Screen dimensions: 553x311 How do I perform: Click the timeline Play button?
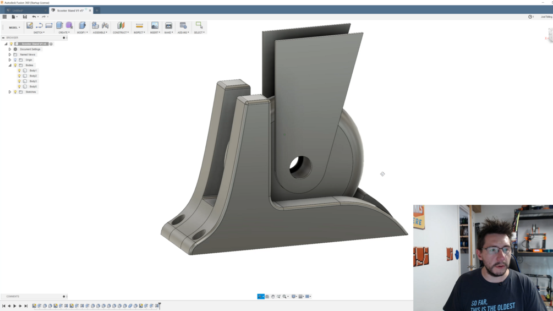(x=15, y=306)
